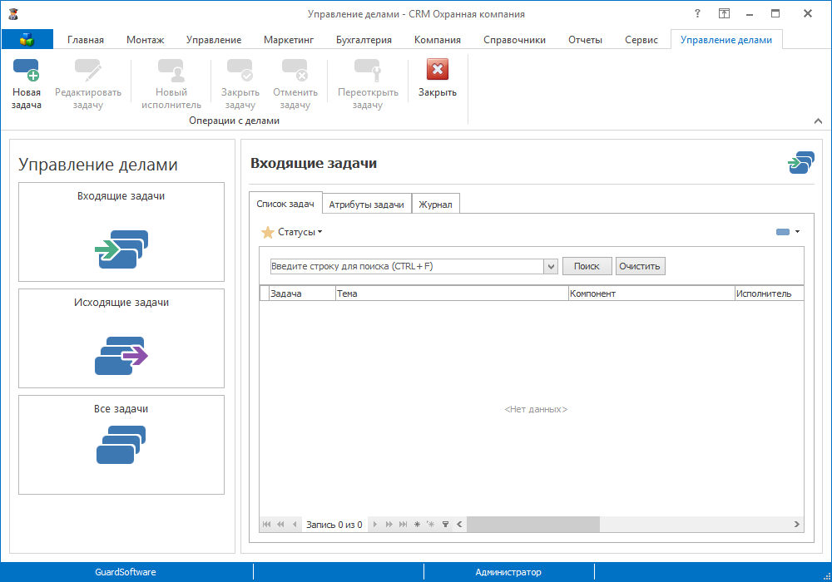Viewport: 832px width, 582px height.
Task: Open the Справочники ribbon tab
Action: pos(514,40)
